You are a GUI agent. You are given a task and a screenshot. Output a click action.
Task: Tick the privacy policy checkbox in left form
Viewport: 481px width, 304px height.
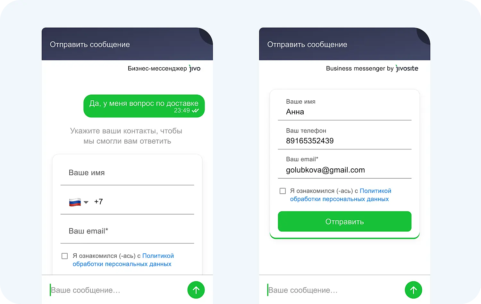(65, 256)
